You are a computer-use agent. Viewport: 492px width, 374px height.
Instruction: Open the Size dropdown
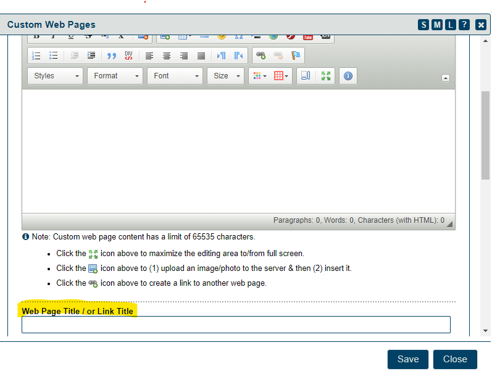[225, 76]
